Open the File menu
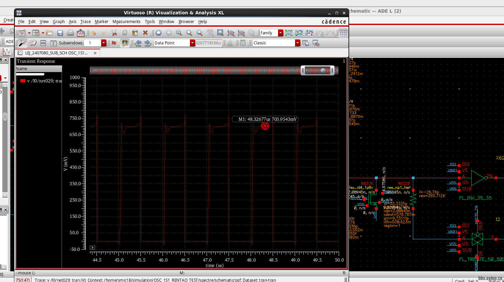Viewport: 504px width, 282px height. [x=21, y=21]
